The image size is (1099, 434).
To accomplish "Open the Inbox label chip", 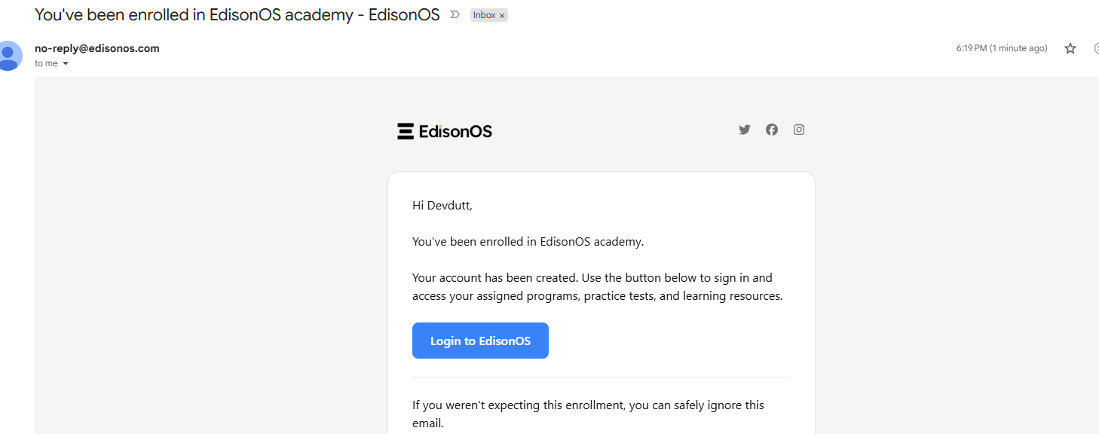I will pyautogui.click(x=485, y=15).
